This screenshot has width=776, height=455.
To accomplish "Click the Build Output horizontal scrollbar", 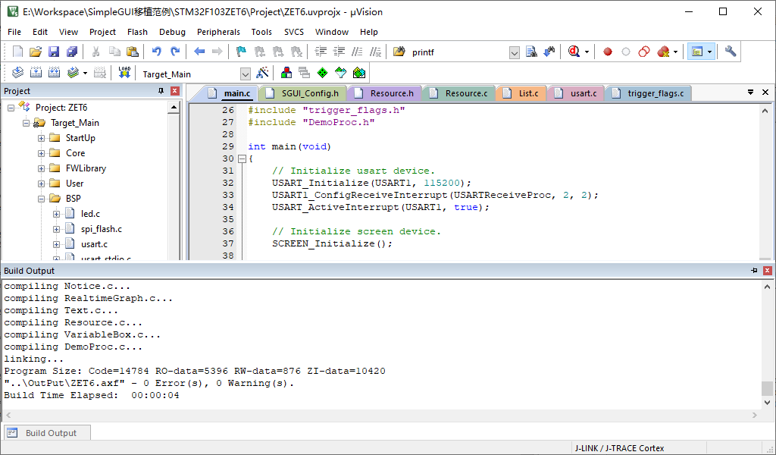I will coord(381,415).
